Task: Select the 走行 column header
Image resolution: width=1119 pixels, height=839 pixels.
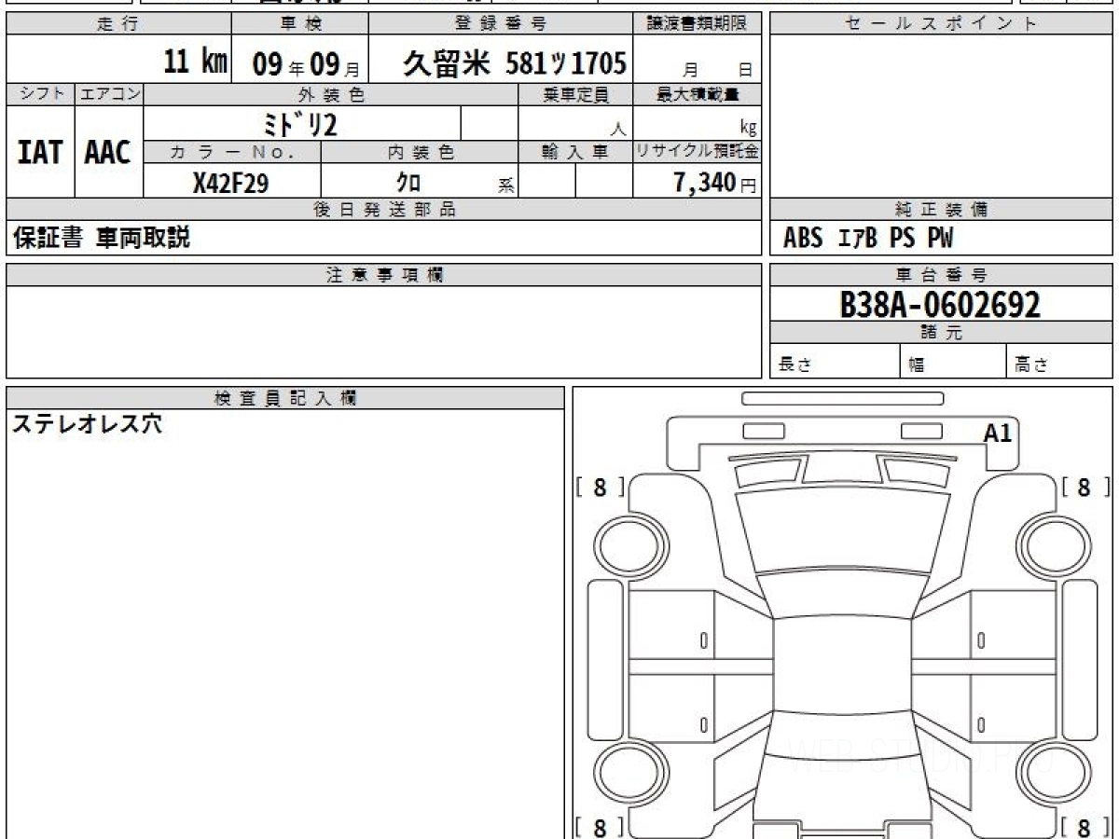Action: (x=118, y=24)
